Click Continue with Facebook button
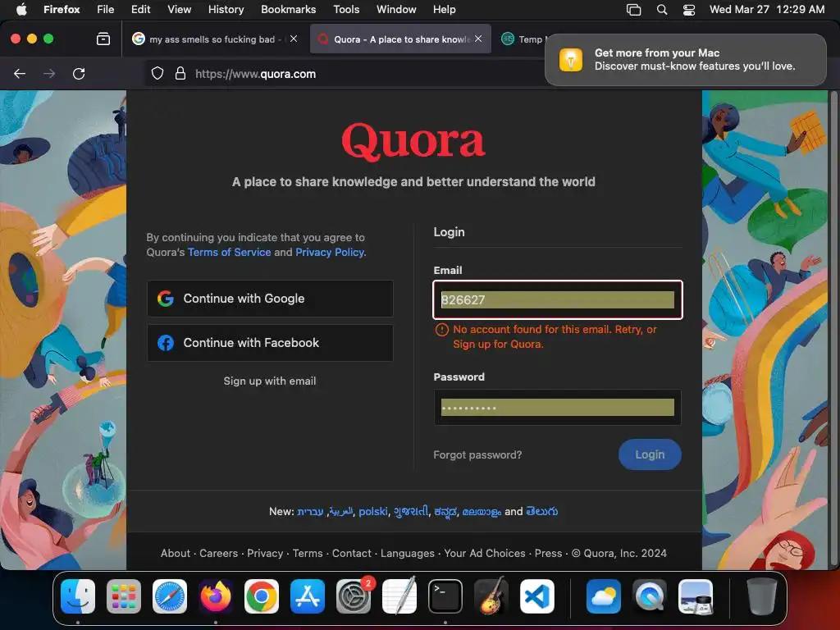Viewport: 840px width, 630px height. point(270,343)
